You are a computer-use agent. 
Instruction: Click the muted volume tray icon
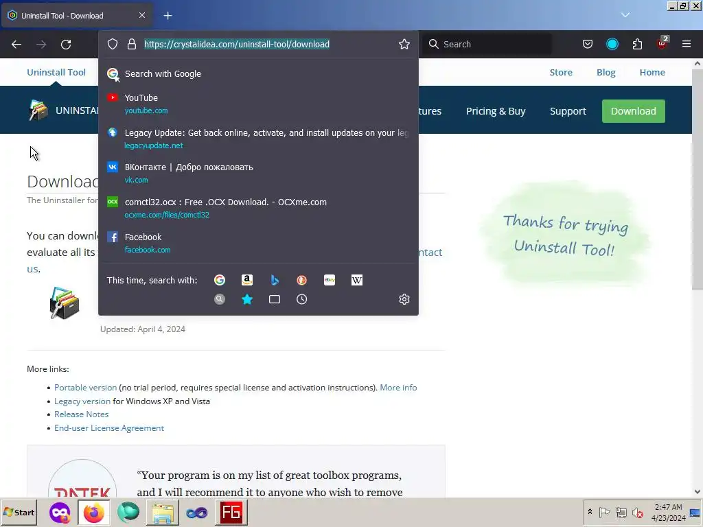(x=637, y=512)
